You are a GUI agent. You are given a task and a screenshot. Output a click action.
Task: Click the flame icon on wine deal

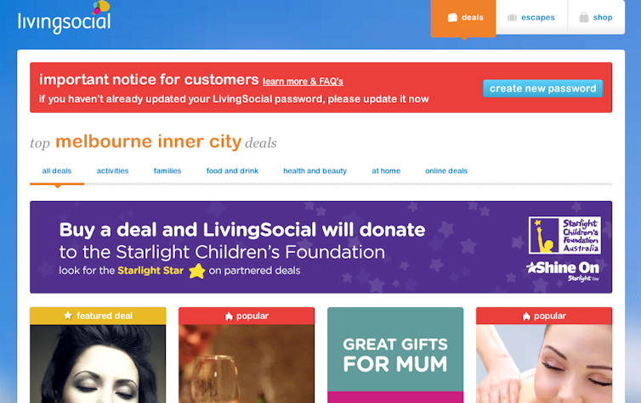229,316
